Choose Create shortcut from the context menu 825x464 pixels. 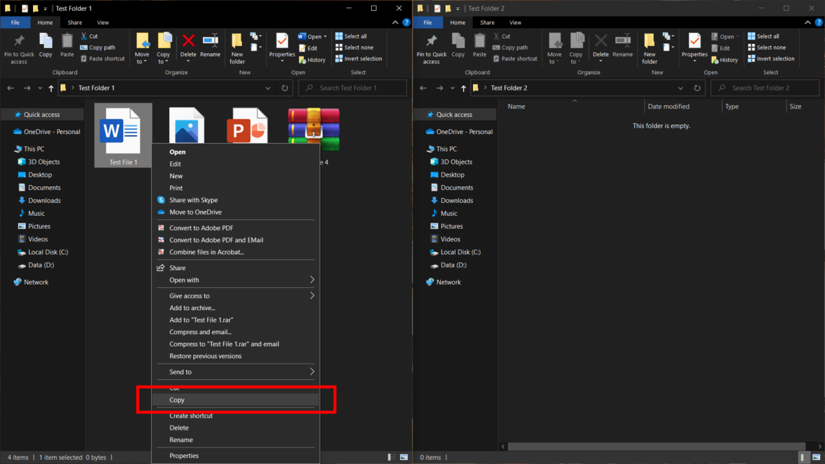click(x=236, y=416)
